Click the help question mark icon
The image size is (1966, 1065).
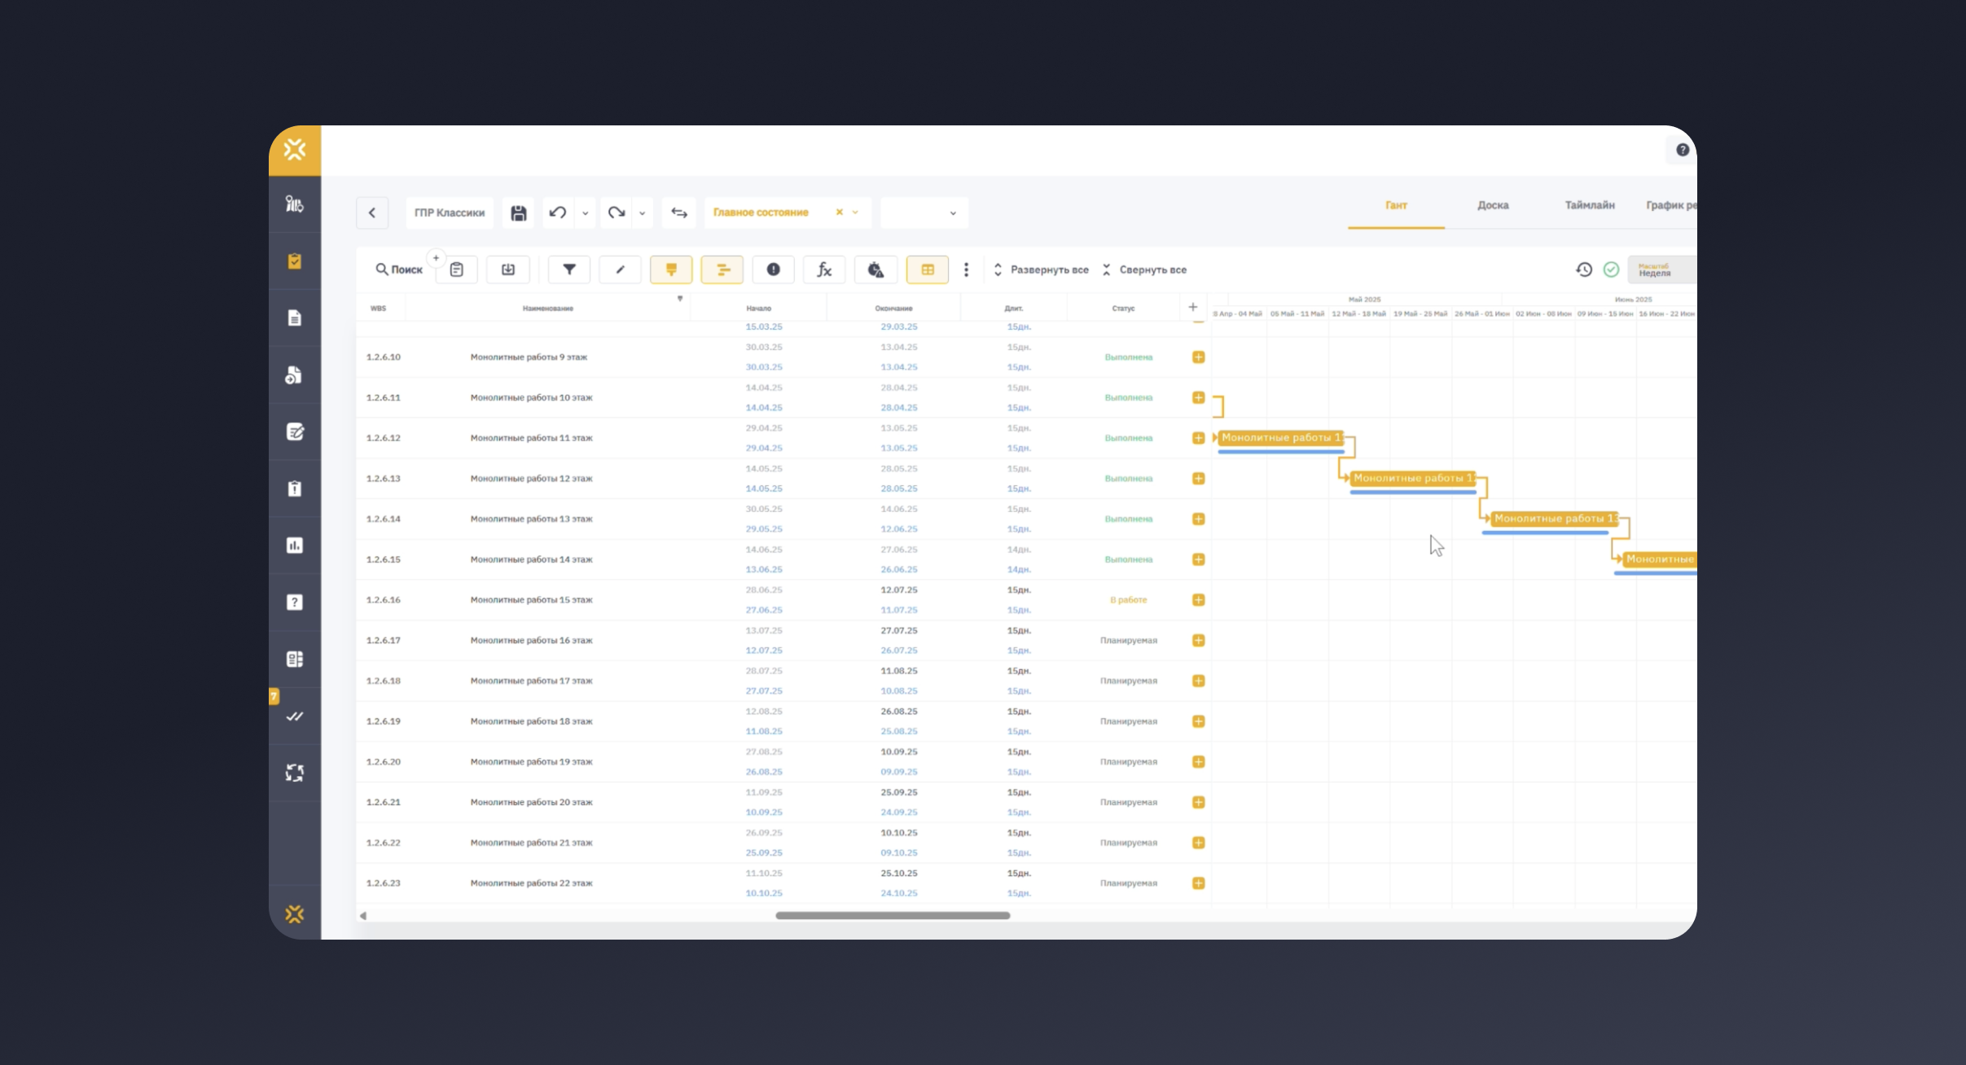pos(1682,150)
